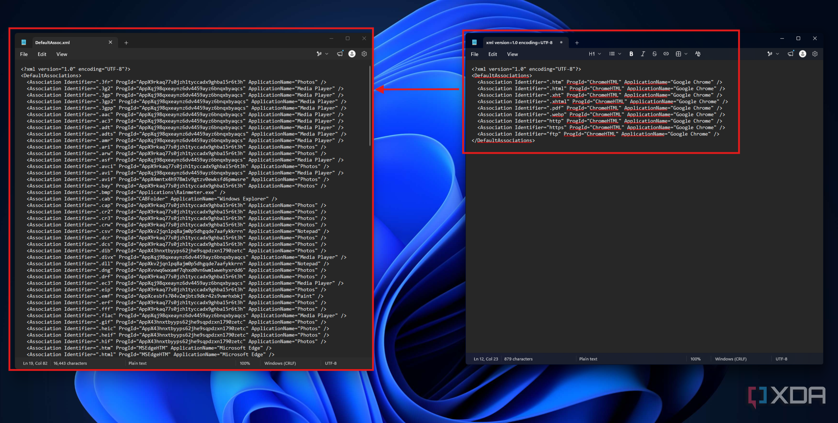Add a new tab in the Chrome associations window

point(577,43)
